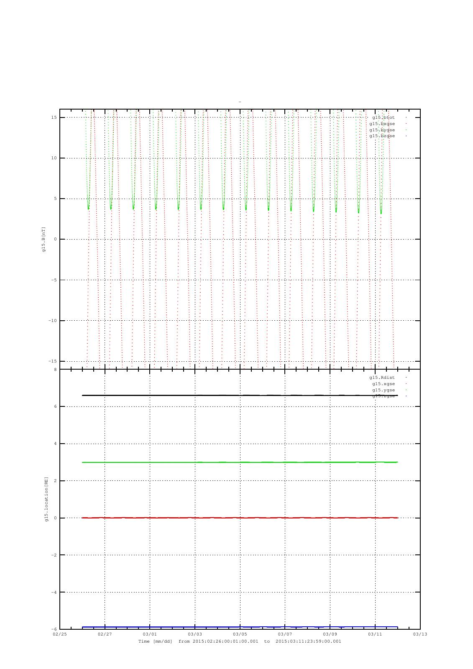The image size is (473, 669).
Task: Click the 10 tick on g15.B axis
Action: 54,158
